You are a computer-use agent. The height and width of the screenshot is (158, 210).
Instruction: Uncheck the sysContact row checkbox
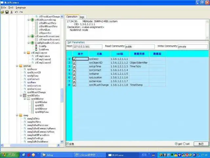tap(74, 70)
